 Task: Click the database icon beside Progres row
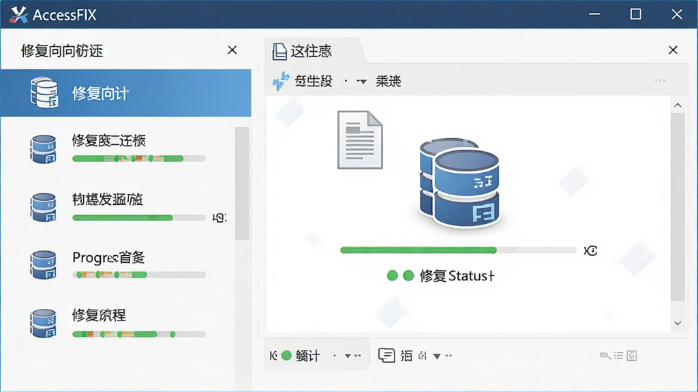(x=43, y=265)
